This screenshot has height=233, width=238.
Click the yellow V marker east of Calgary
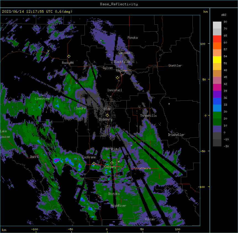pyautogui.click(x=118, y=162)
